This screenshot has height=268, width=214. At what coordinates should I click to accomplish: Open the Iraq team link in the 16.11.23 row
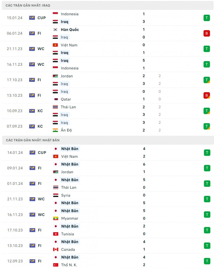tap(64, 61)
